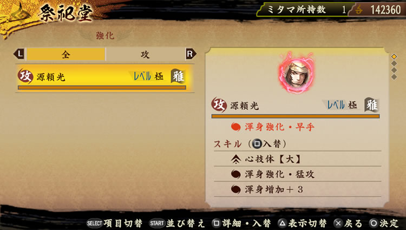The width and height of the screenshot is (406, 230).
Task: Click the 決定 circle button prompt
Action: 384,223
